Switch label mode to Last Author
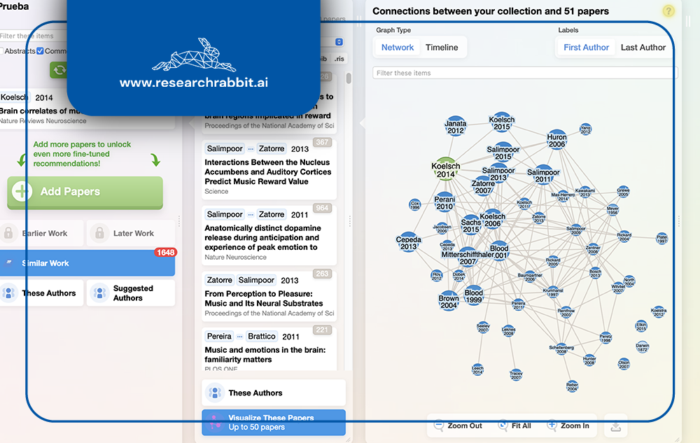The width and height of the screenshot is (700, 443). point(642,47)
